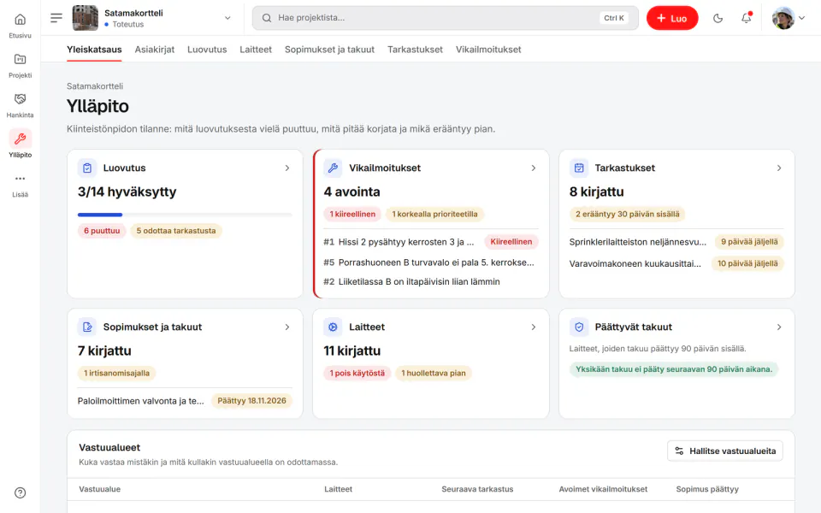
Task: Switch to Sopimukset ja takuut tab
Action: point(329,50)
